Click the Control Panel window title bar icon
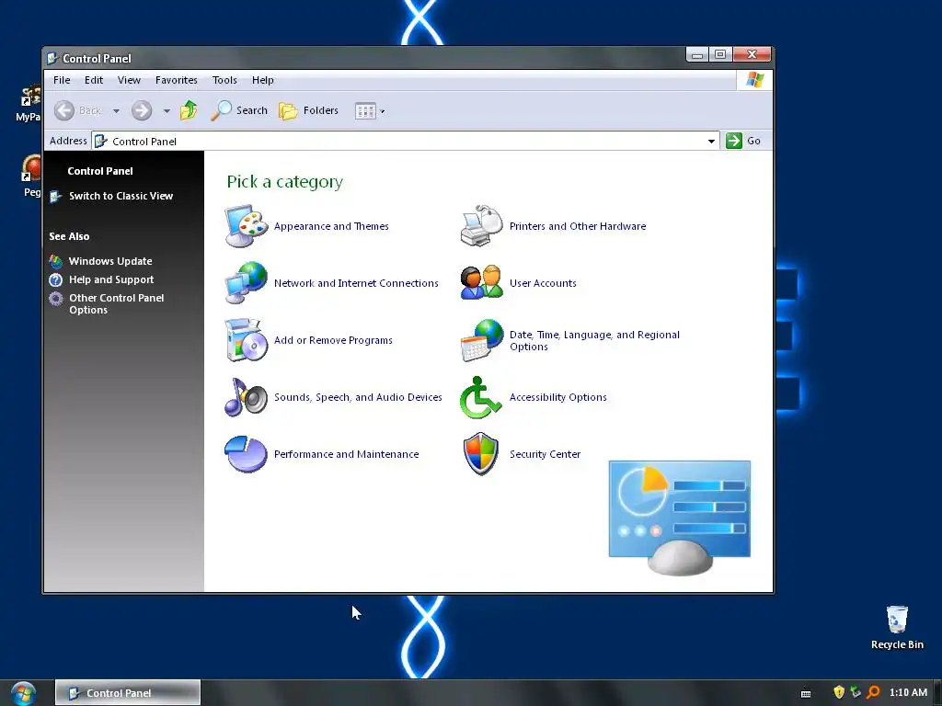Viewport: 942px width, 706px height. coord(52,58)
